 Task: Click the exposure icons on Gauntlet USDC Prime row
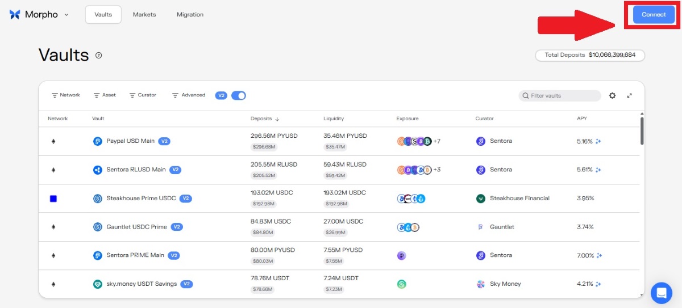pyautogui.click(x=408, y=227)
